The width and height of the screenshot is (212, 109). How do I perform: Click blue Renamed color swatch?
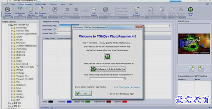tap(69, 102)
